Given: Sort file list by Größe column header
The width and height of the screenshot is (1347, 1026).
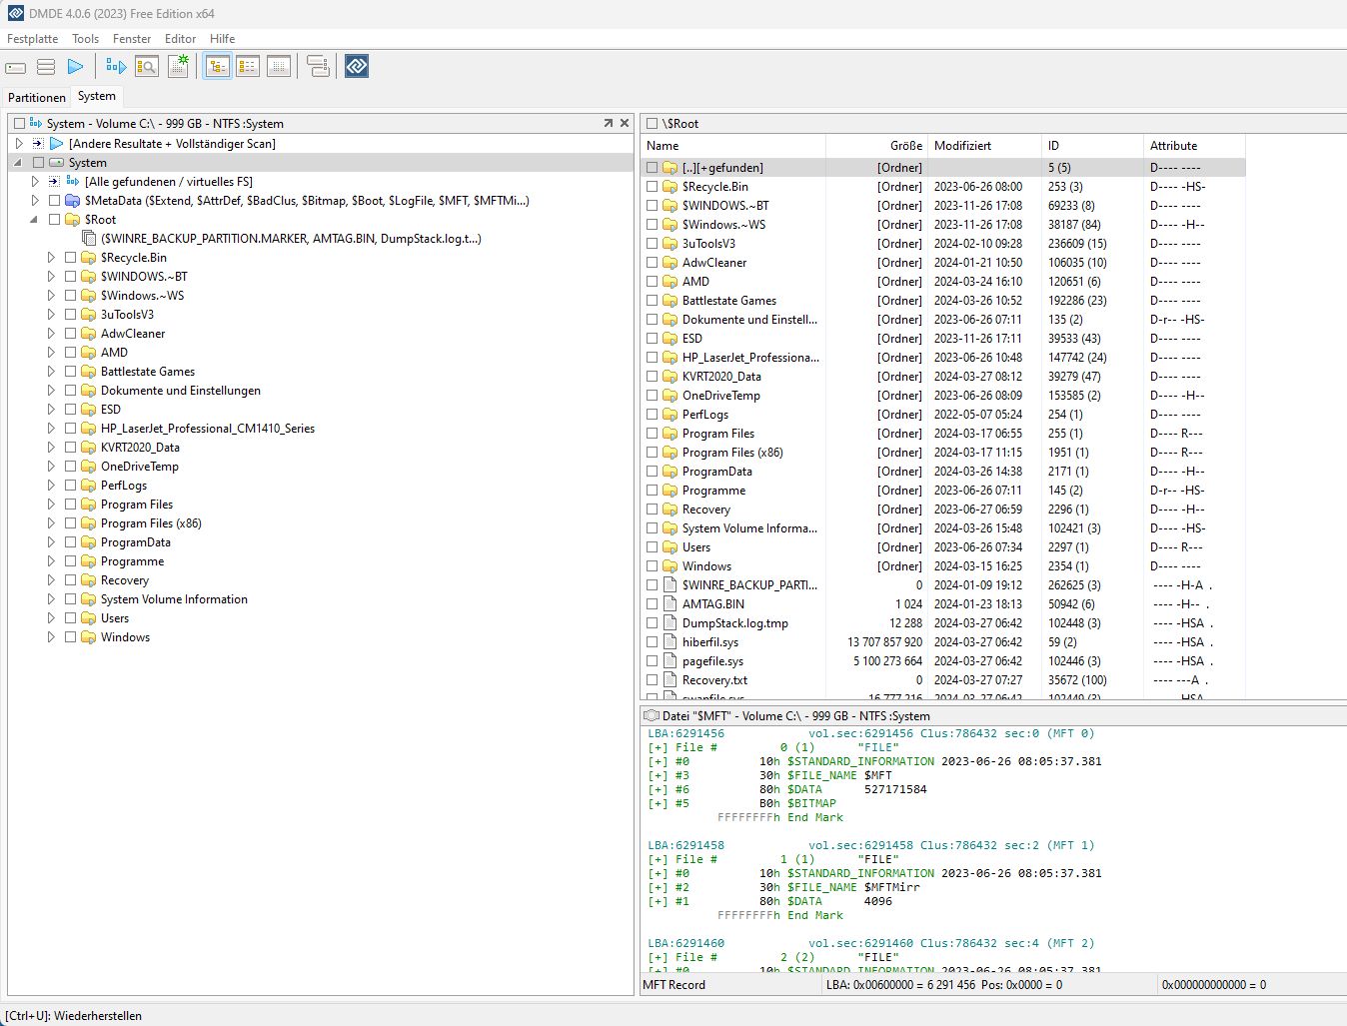Looking at the screenshot, I should 905,146.
